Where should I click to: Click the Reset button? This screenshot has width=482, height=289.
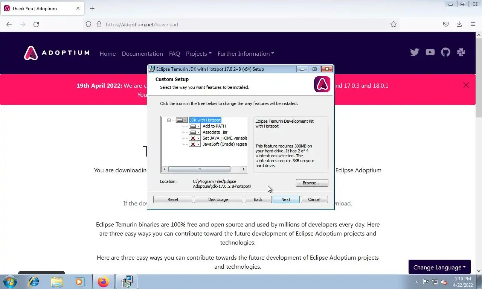[x=173, y=199]
